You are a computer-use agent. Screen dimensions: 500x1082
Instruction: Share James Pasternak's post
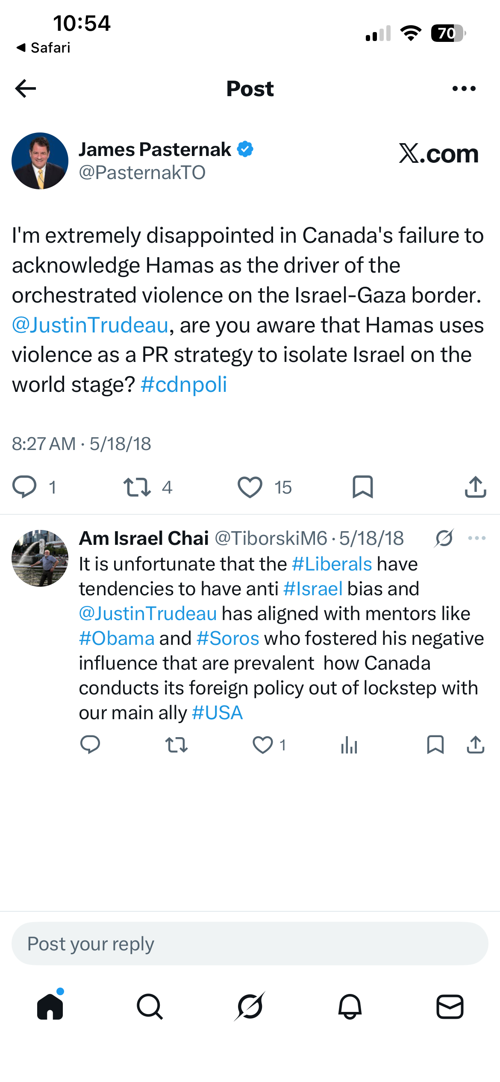pos(475,487)
